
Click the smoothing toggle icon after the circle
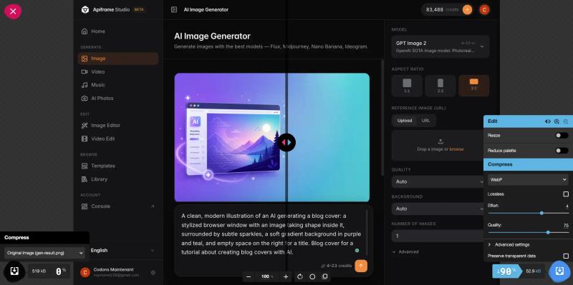pyautogui.click(x=324, y=276)
